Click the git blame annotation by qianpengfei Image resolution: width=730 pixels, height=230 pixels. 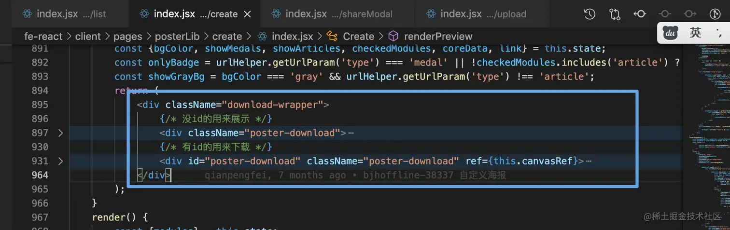pyautogui.click(x=355, y=175)
